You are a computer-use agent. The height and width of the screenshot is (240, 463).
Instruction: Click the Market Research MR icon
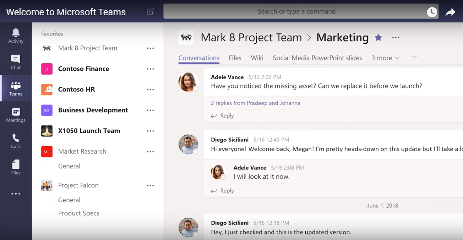47,152
